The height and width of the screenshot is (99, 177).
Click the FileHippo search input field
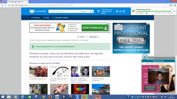coord(64,11)
